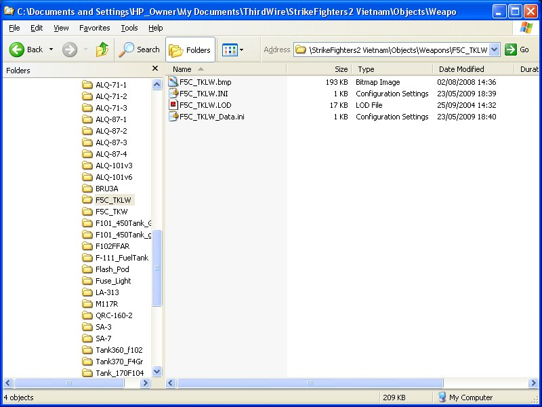
Task: Open the Edit menu
Action: click(x=37, y=28)
